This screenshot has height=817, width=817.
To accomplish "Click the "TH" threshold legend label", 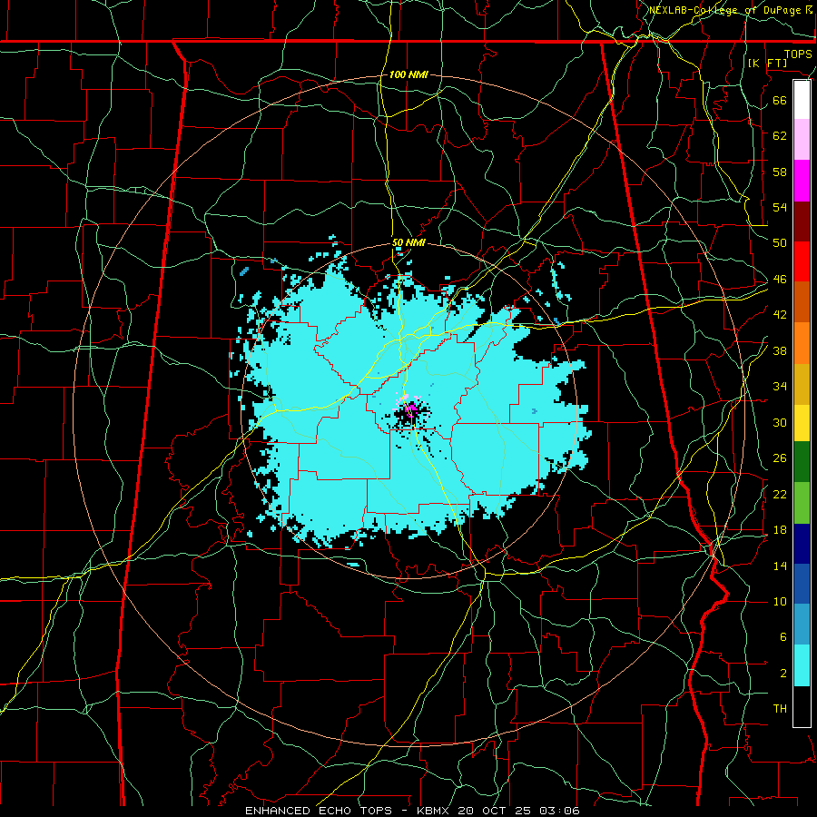I will [x=780, y=709].
